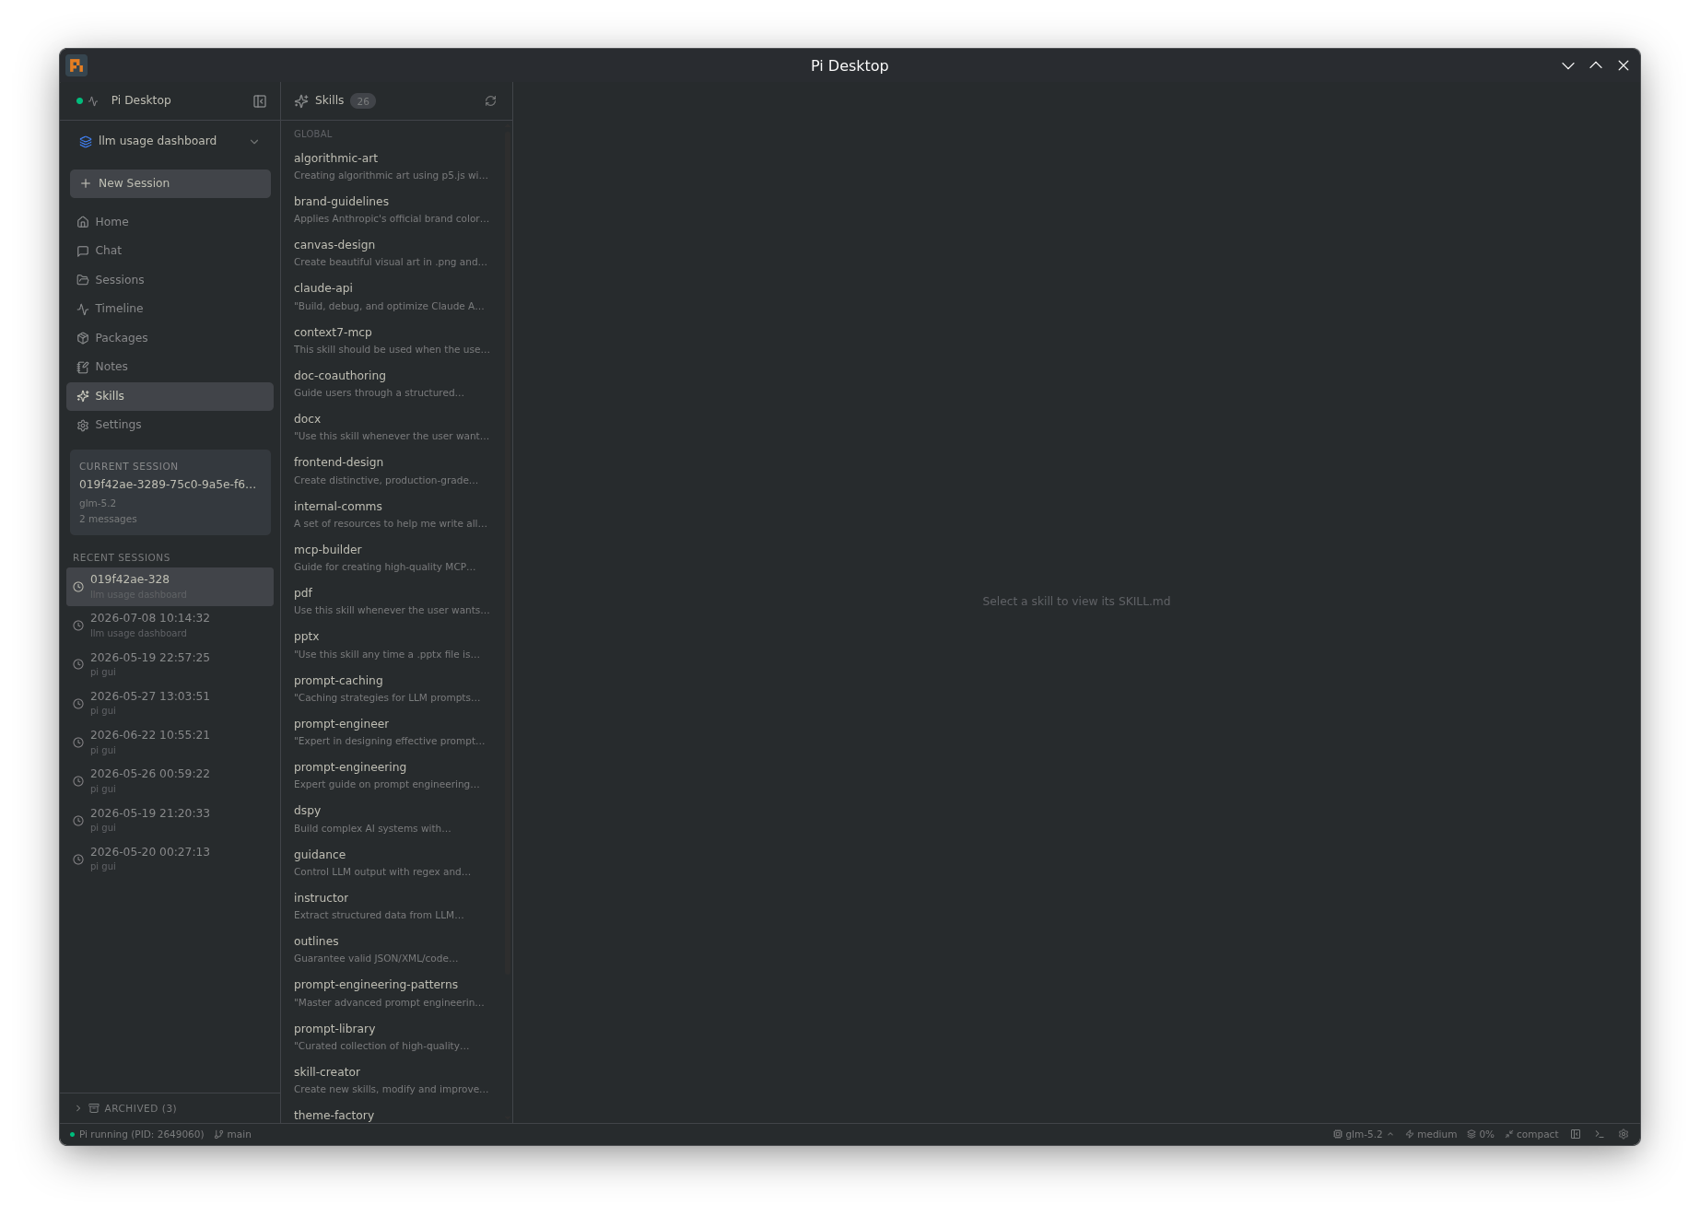Open the status bar settings gear

click(x=1624, y=1134)
